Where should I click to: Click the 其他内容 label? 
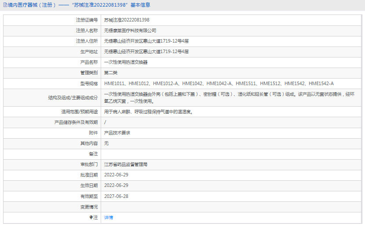(x=89, y=143)
